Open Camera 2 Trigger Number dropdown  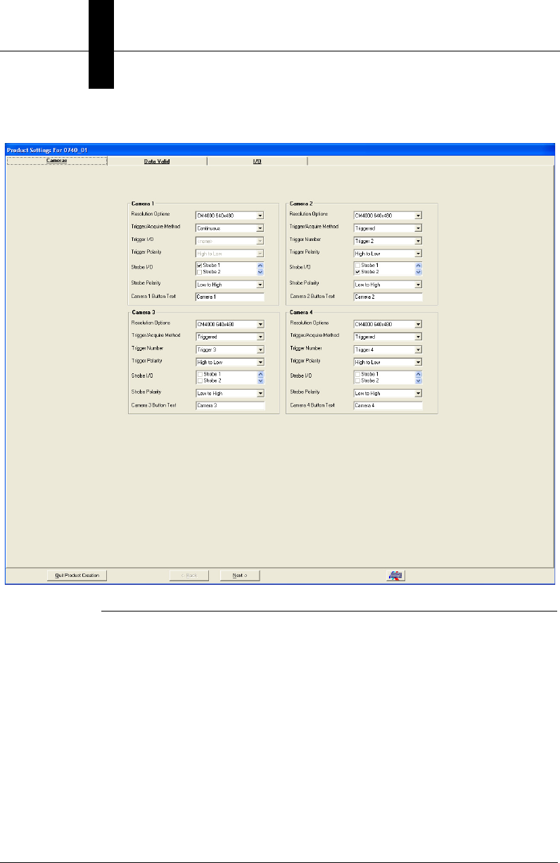[x=418, y=241]
